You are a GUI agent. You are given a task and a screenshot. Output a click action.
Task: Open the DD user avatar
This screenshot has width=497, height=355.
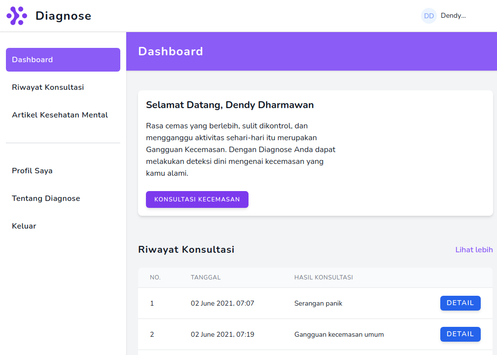click(428, 16)
